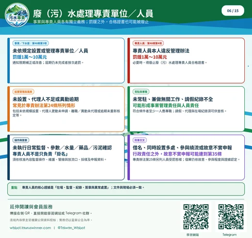Select note 專責辦法第25條另列人員受罰態樣
The width and height of the screenshot is (252, 238).
point(157,160)
